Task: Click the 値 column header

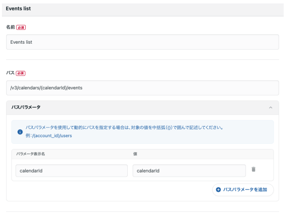Action: point(135,154)
